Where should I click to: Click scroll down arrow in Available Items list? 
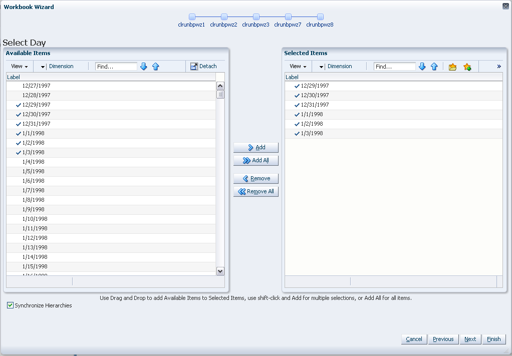[x=220, y=271]
